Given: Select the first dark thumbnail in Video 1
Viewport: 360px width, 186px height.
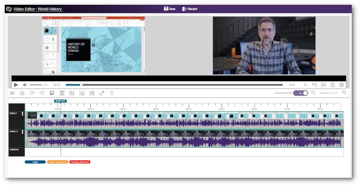Looking at the screenshot, I should [x=32, y=116].
